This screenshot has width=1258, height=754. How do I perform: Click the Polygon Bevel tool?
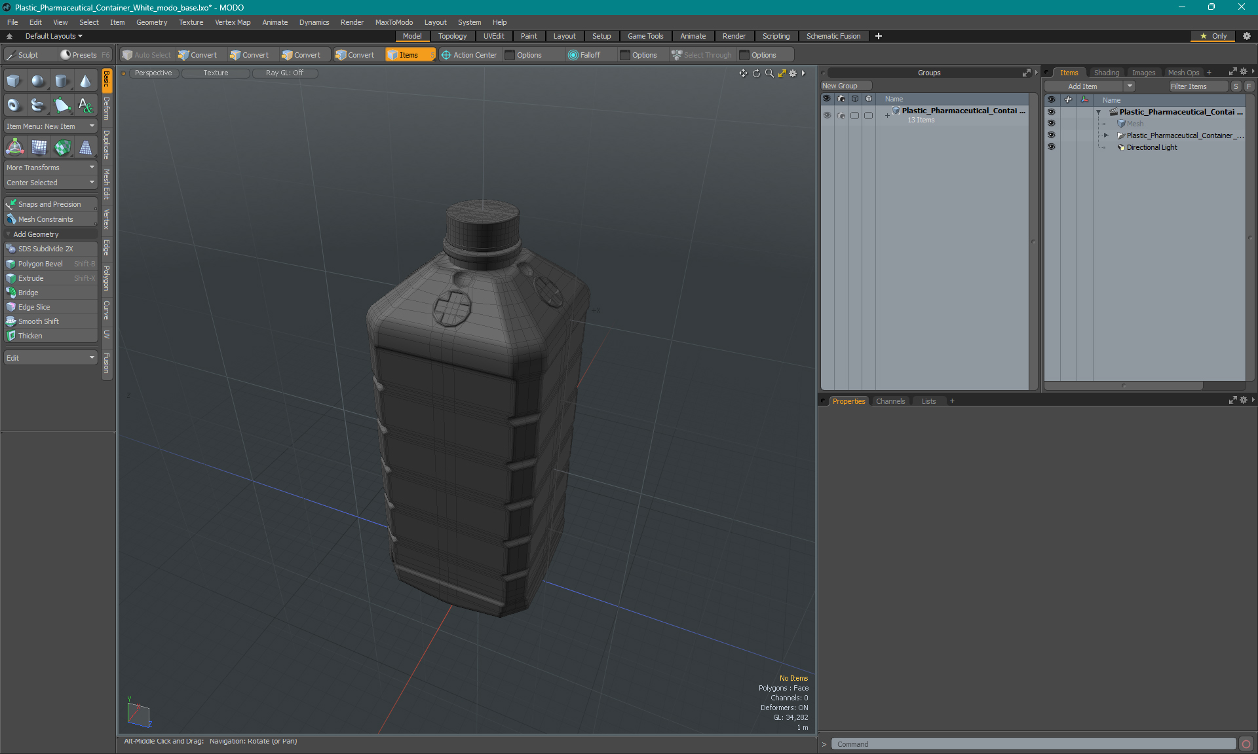tap(41, 264)
